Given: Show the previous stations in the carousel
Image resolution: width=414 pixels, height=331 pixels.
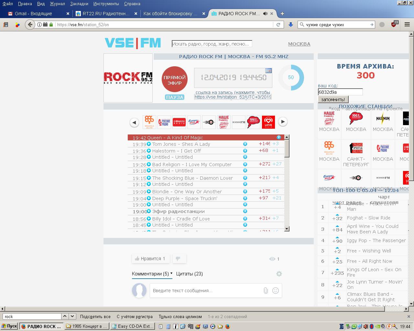Looking at the screenshot, I should click(134, 122).
